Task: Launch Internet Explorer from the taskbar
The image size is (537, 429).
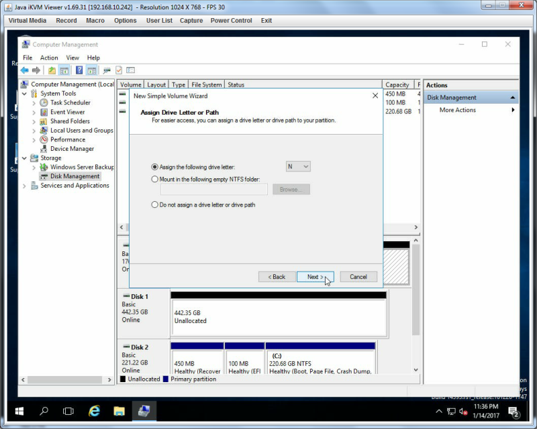Action: (x=94, y=411)
